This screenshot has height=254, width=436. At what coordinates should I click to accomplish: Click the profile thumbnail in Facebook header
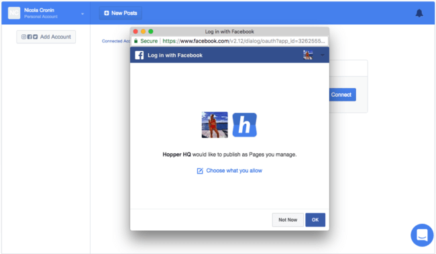(x=308, y=55)
